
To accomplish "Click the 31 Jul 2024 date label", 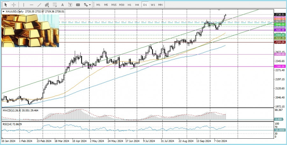I will pos(167,141).
